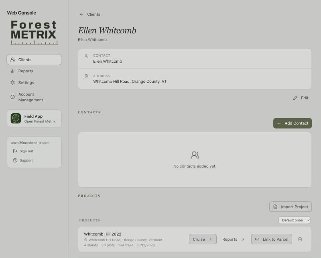The height and width of the screenshot is (258, 321).
Task: Select Clients in the sidebar
Action: tap(34, 60)
